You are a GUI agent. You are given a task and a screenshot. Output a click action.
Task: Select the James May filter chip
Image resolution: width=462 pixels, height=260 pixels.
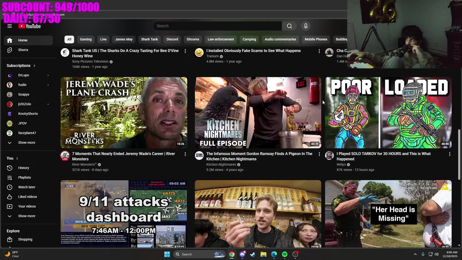click(x=124, y=39)
